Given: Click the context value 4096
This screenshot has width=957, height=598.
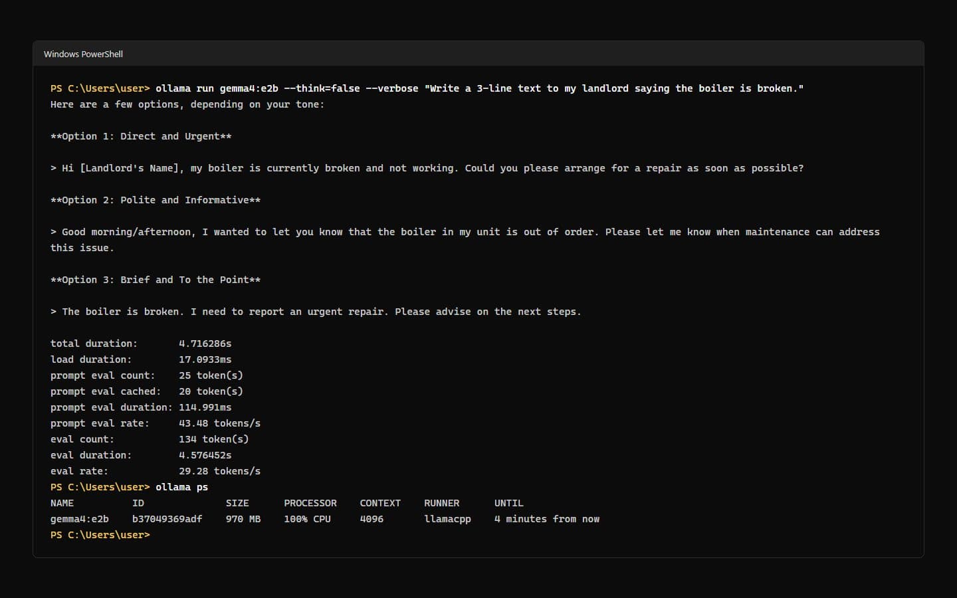Looking at the screenshot, I should pos(372,519).
